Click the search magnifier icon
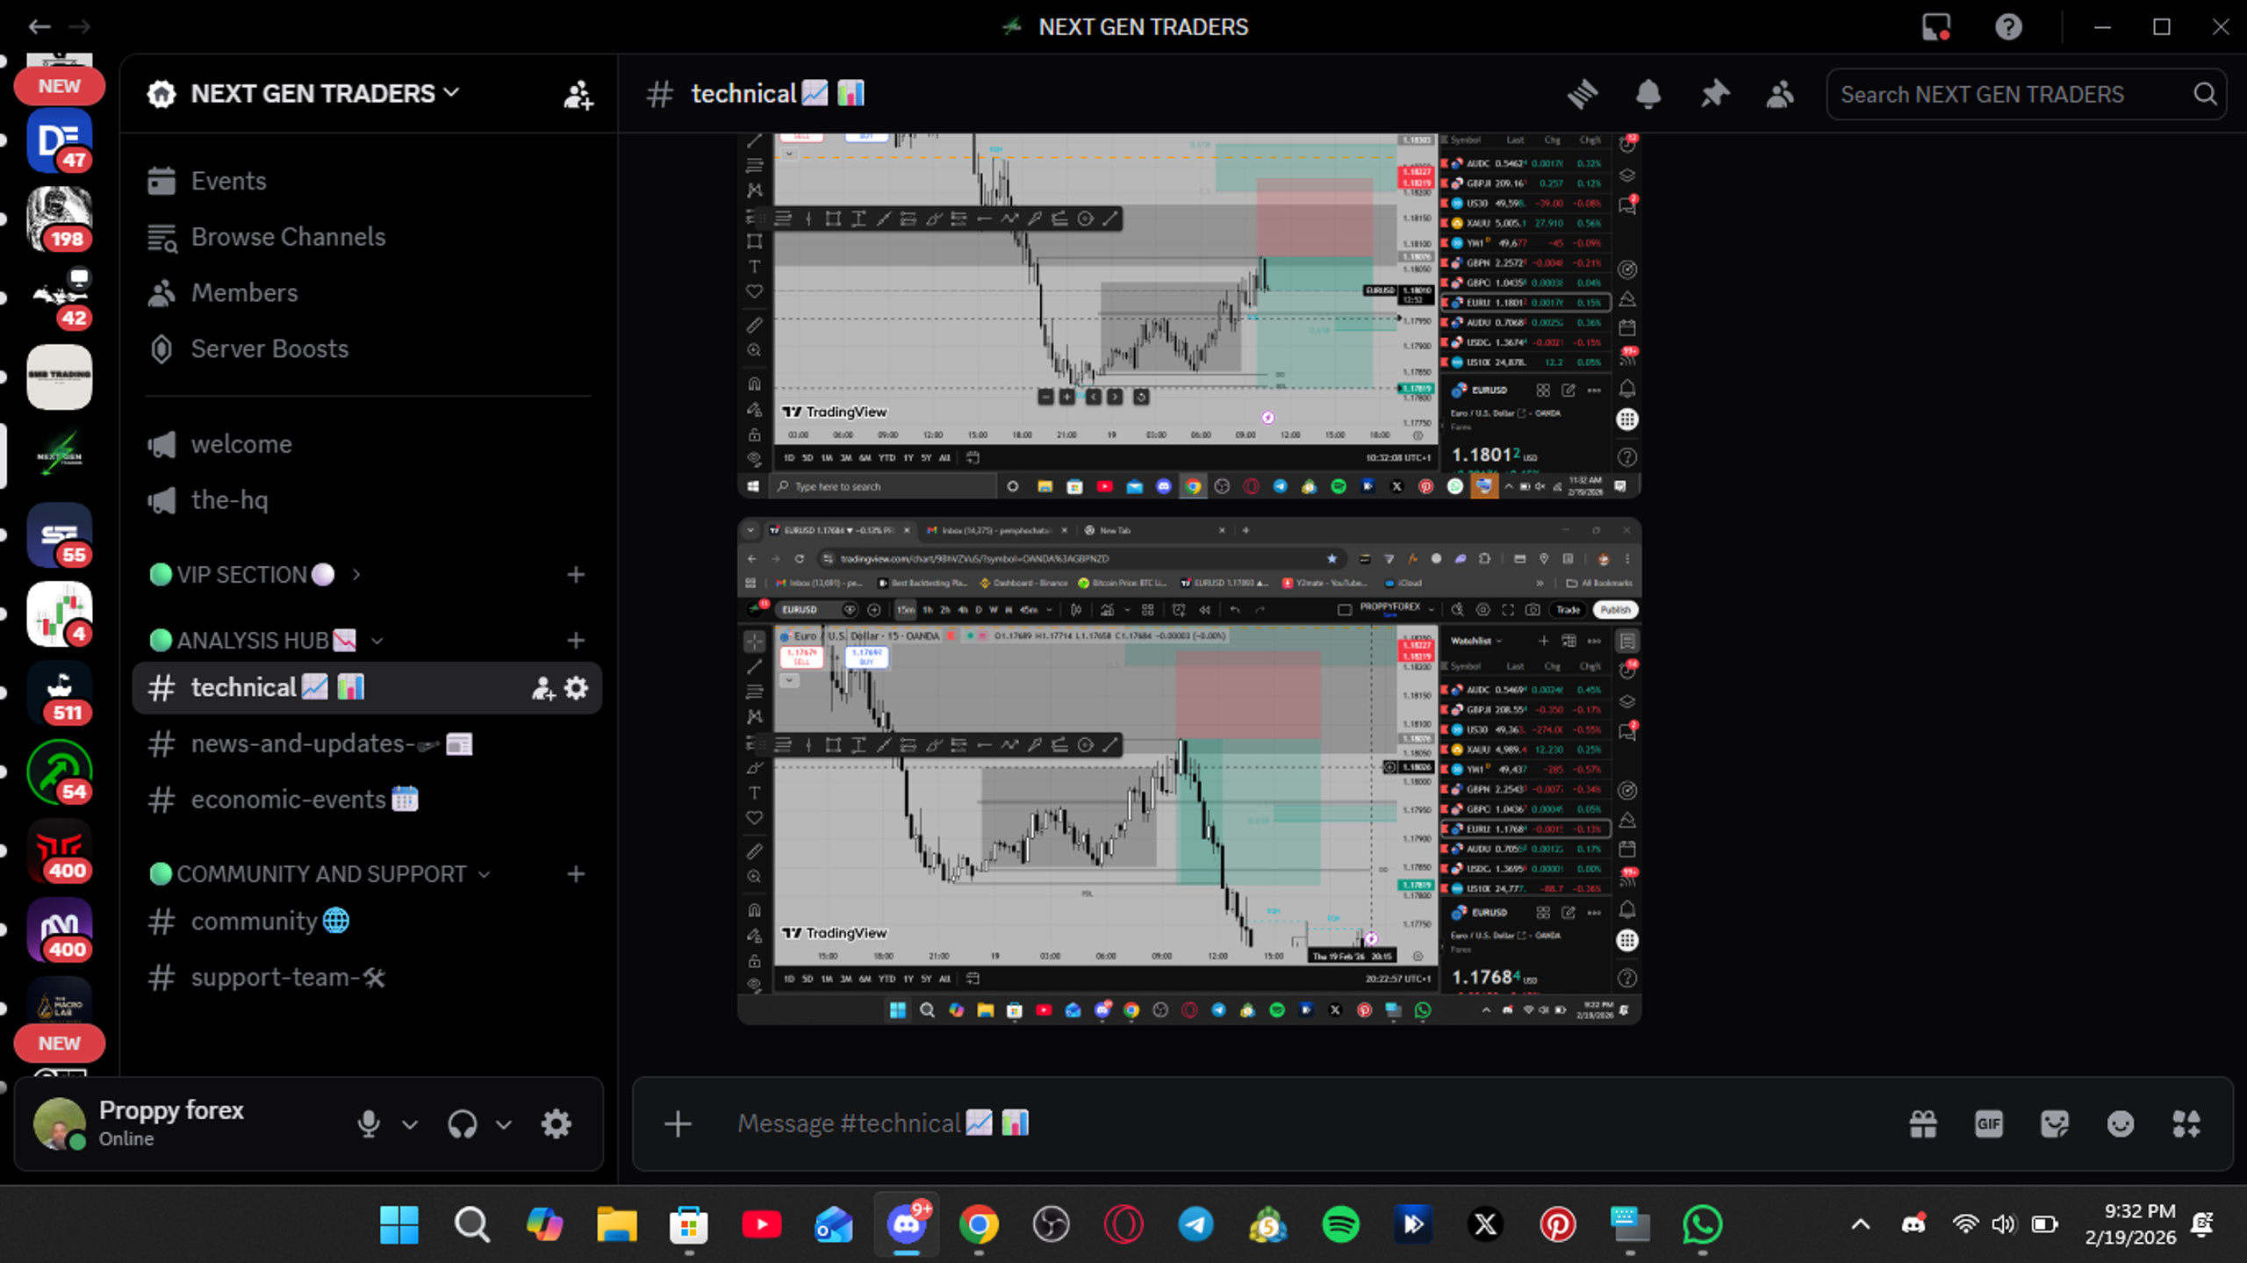The width and height of the screenshot is (2247, 1263). [2205, 94]
